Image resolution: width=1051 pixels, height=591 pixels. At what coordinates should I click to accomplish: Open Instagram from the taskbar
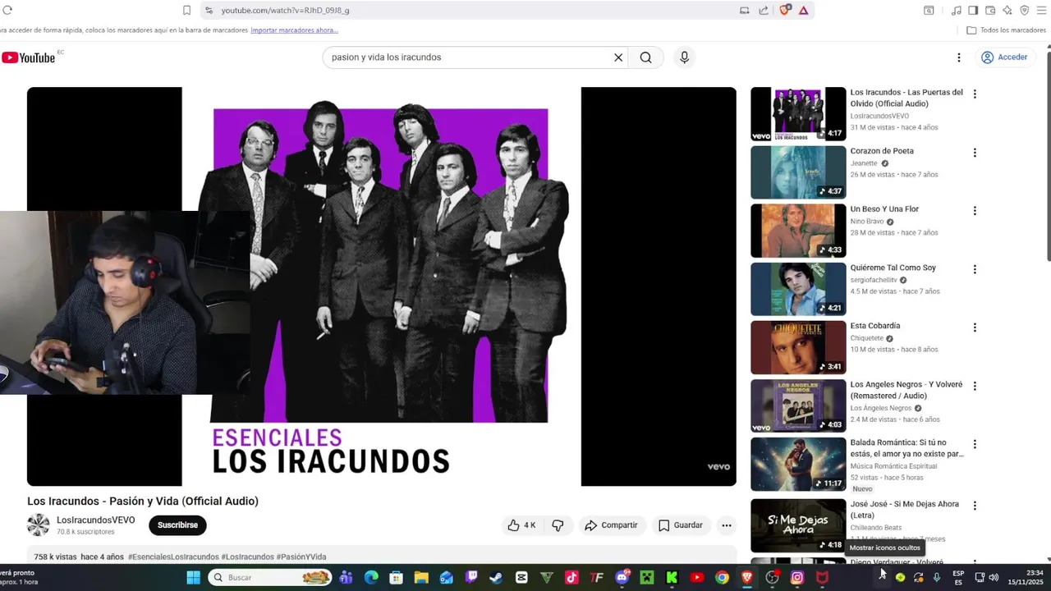(796, 578)
